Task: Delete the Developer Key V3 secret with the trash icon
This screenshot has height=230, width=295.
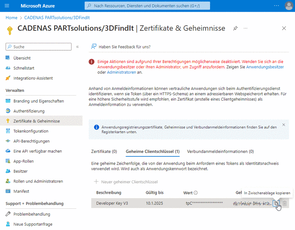Action: coord(285,203)
